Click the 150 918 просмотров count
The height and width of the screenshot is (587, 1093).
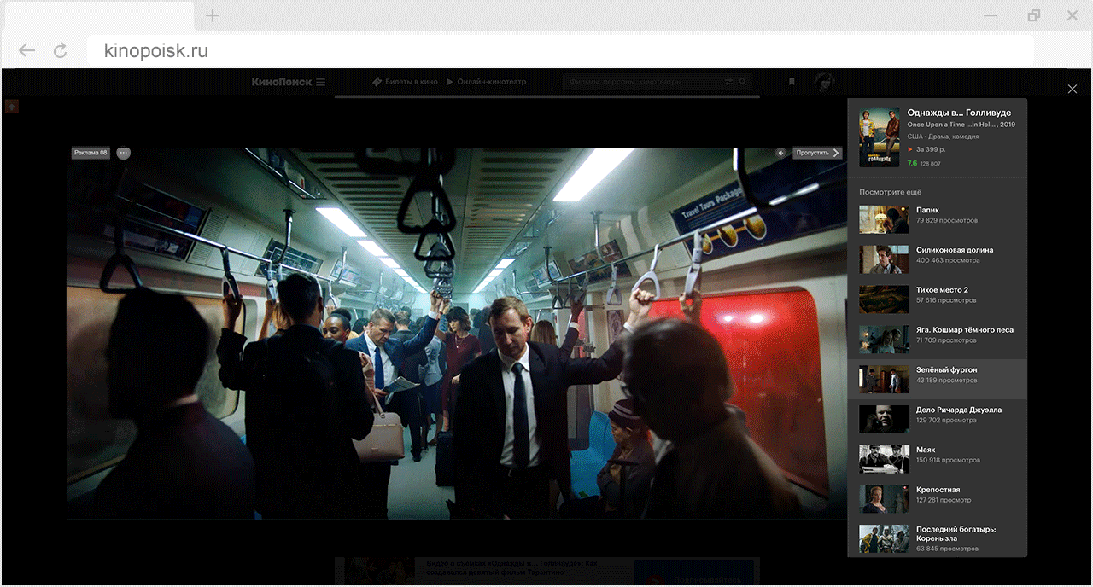click(948, 460)
